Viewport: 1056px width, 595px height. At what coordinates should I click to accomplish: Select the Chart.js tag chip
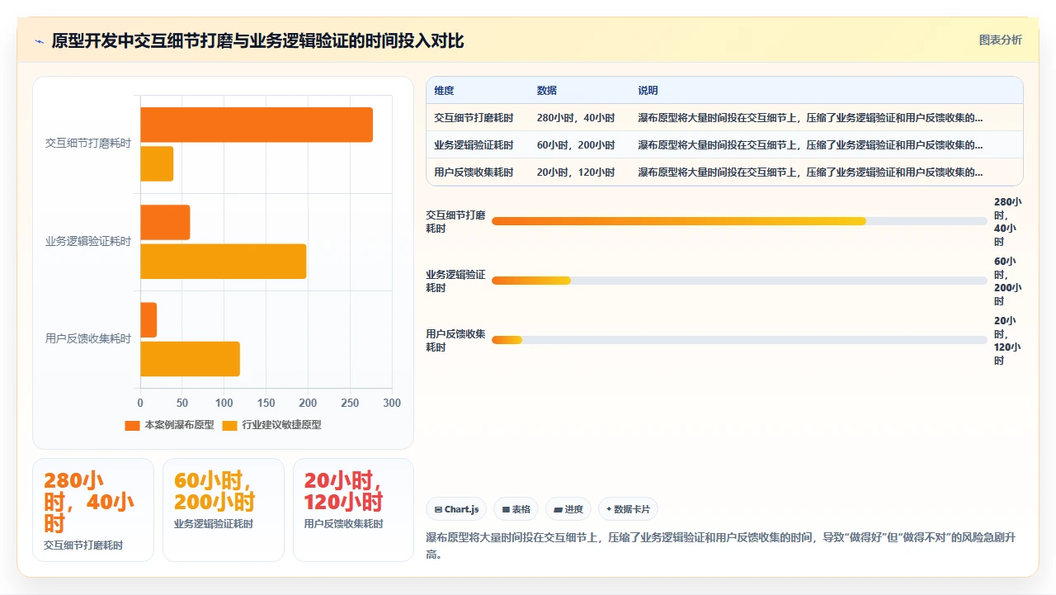457,509
